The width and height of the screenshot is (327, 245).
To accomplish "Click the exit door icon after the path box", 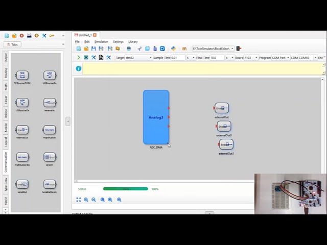I will pos(239,48).
